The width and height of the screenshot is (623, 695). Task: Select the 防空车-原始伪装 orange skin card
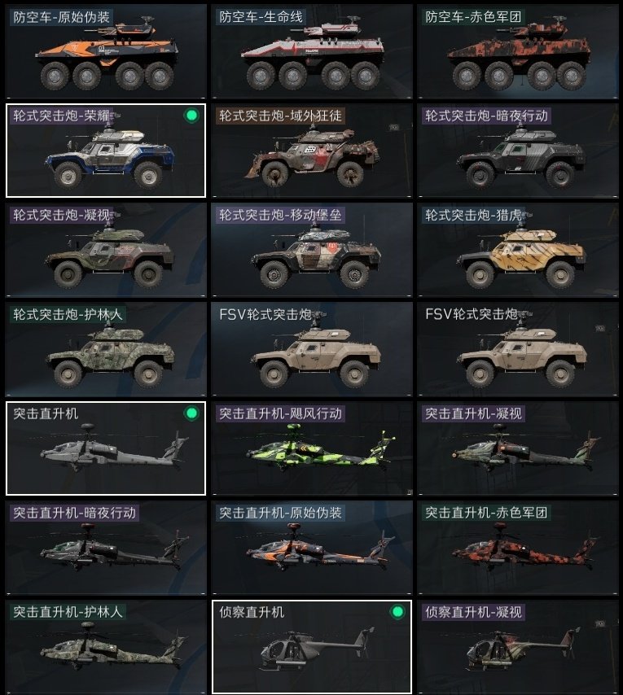pyautogui.click(x=106, y=51)
